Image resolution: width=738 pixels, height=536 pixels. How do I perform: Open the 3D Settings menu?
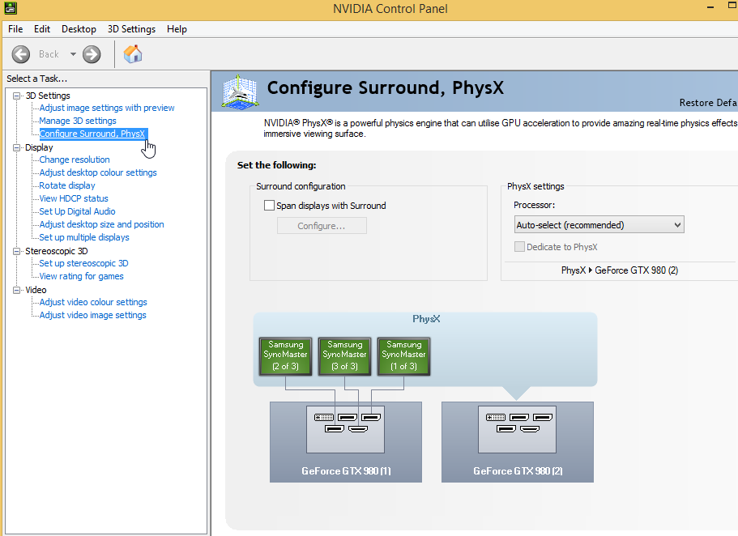click(131, 29)
